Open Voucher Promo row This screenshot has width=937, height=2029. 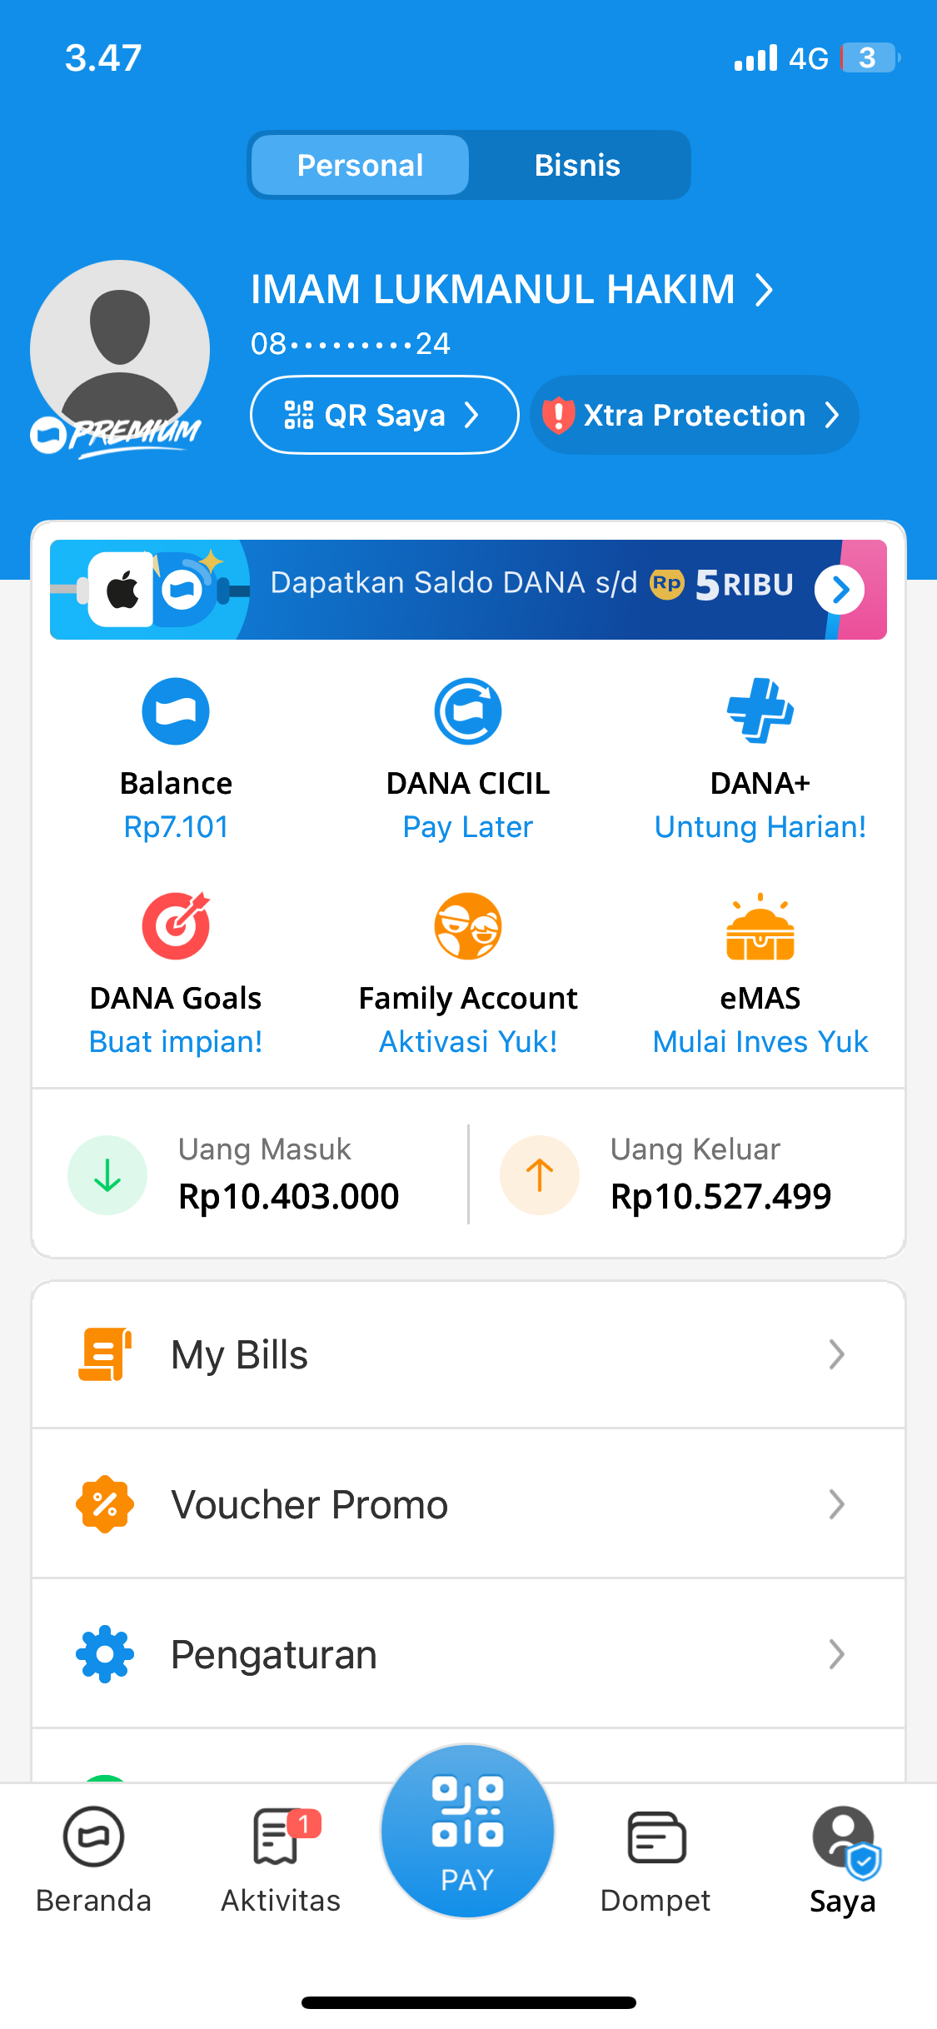[468, 1504]
